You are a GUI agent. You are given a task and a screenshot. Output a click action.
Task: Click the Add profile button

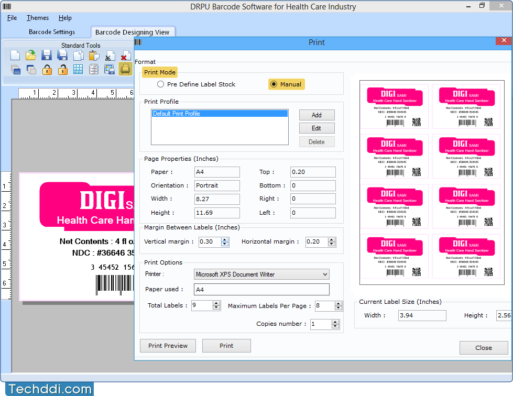(x=316, y=115)
